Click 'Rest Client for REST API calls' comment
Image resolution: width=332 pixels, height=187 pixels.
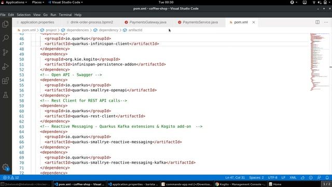(84, 100)
